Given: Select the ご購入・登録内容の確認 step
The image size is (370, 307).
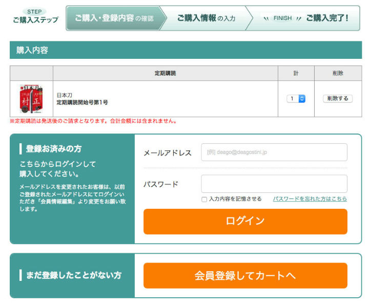Looking at the screenshot, I should pos(114,18).
